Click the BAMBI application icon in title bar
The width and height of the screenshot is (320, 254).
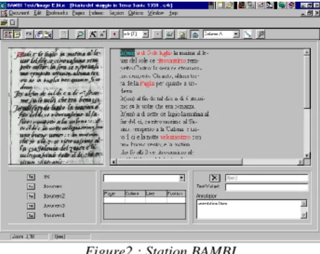click(2, 5)
